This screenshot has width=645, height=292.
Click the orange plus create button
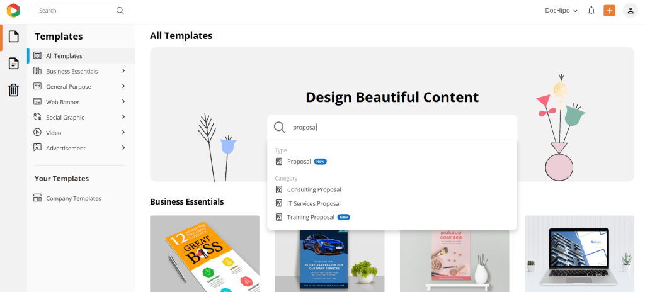pyautogui.click(x=609, y=11)
